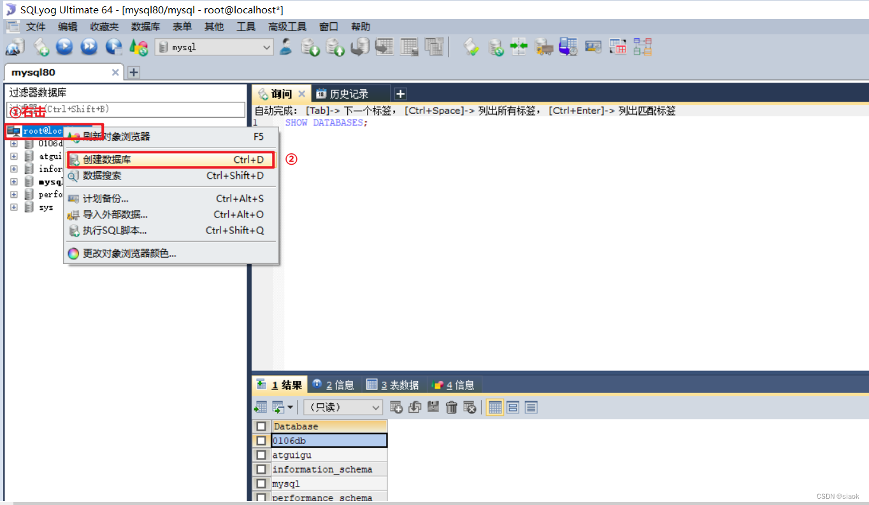Click the save changes floppy icon
This screenshot has width=869, height=505.
point(433,407)
